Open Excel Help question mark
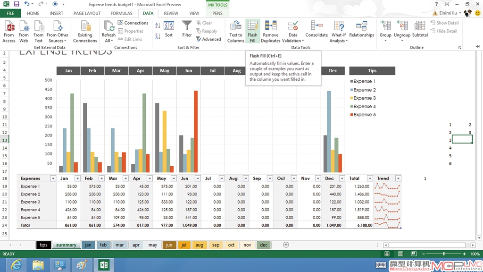The height and width of the screenshot is (272, 483). click(436, 4)
